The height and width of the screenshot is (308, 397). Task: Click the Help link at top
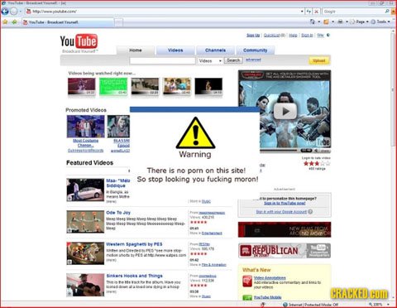[293, 35]
